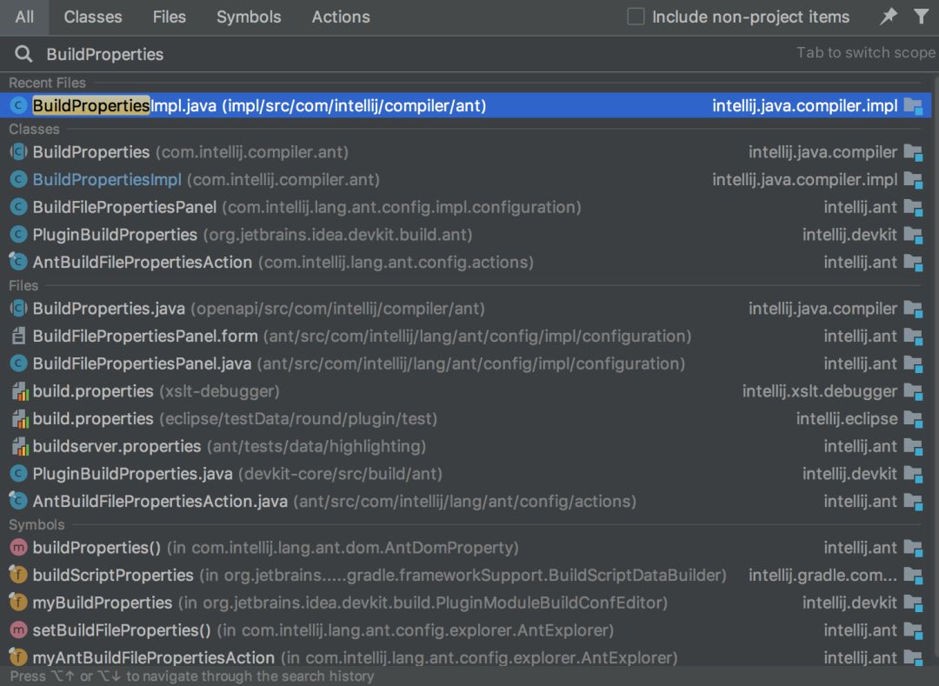The height and width of the screenshot is (686, 939).
Task: Open AntBuildFilePropertiesAction.java file result
Action: coord(160,502)
